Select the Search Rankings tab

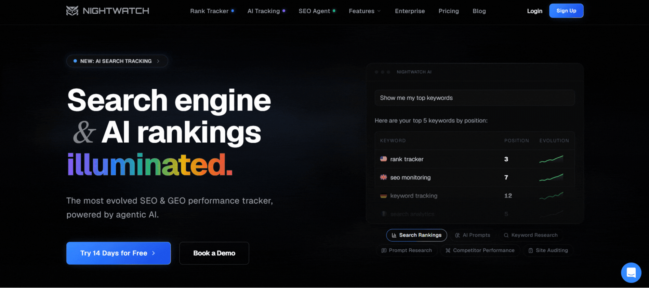[416, 235]
